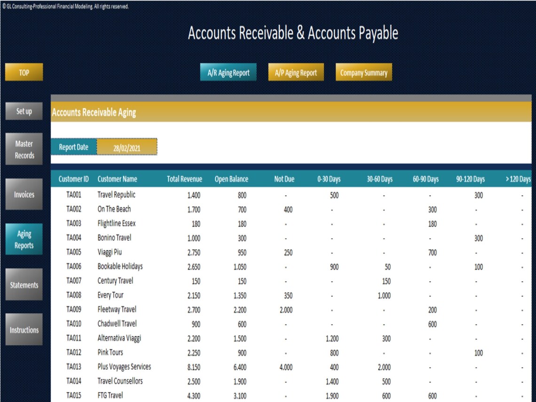Select the 0-30 Days column header
Screen dimensions: 536x402
[330, 179]
